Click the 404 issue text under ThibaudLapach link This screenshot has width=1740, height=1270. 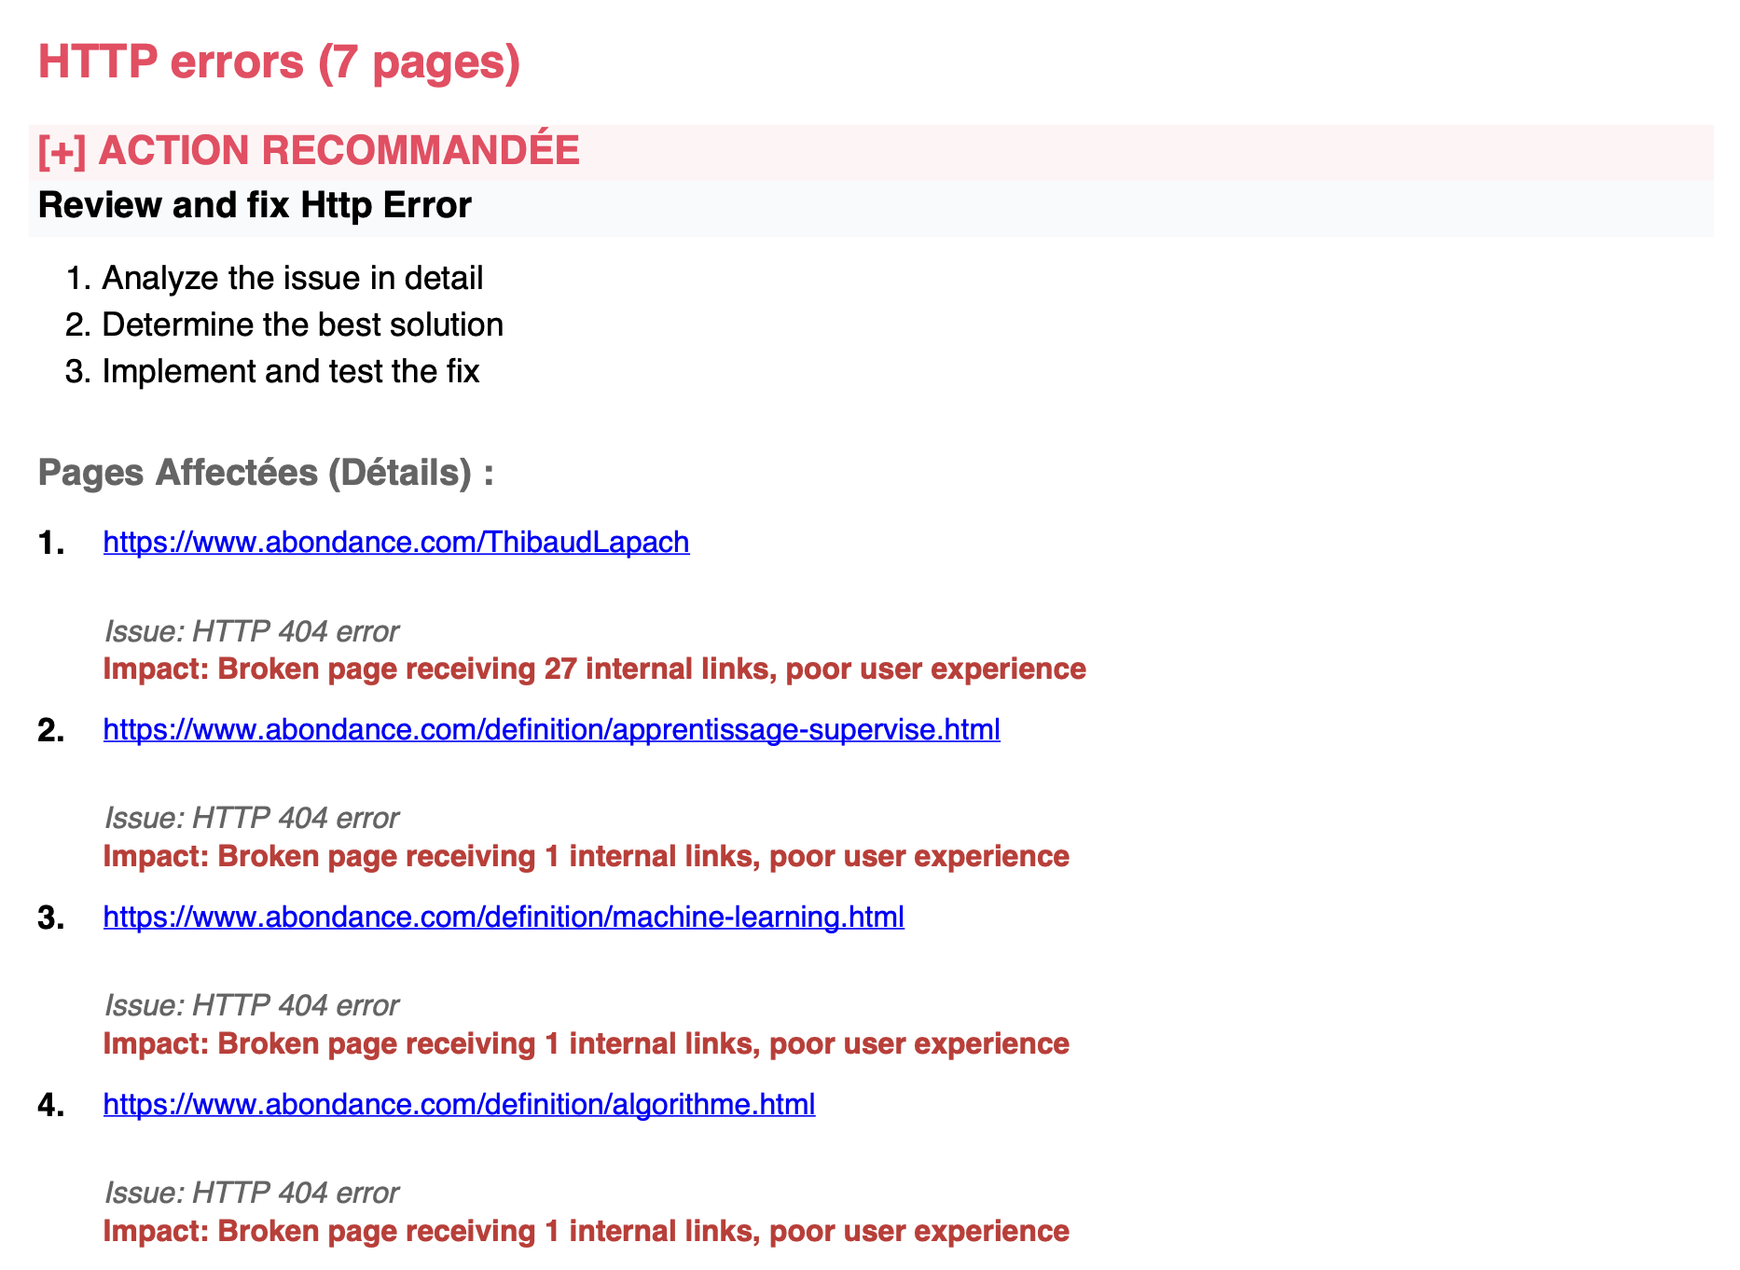(251, 631)
